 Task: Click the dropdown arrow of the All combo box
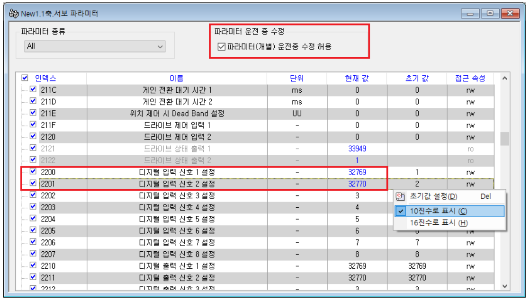pyautogui.click(x=160, y=46)
